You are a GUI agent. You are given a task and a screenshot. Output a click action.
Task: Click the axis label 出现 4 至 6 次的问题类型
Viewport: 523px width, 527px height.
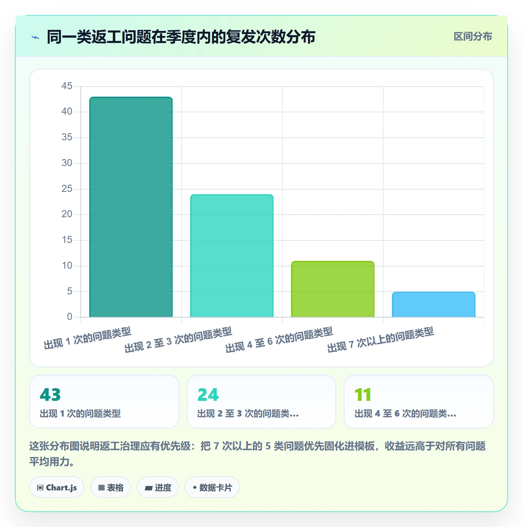pyautogui.click(x=279, y=340)
